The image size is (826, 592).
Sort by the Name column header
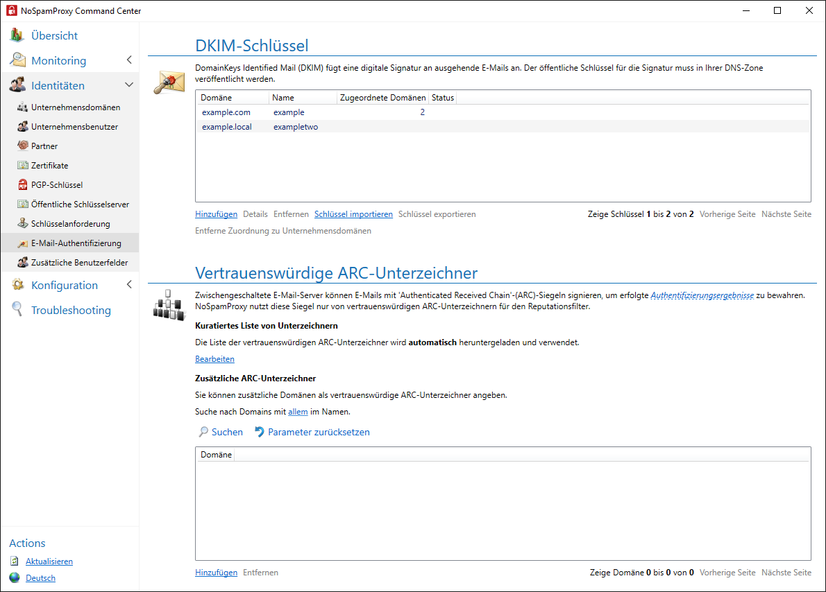pos(303,97)
